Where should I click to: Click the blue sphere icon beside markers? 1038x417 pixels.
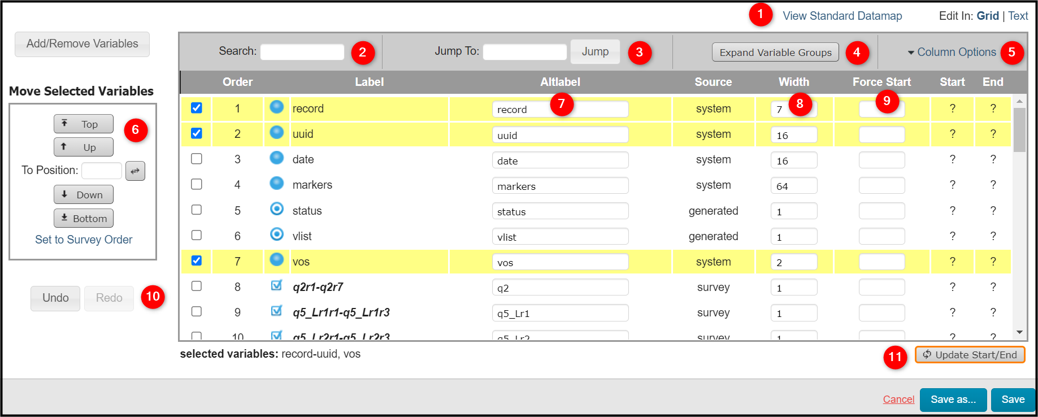tap(276, 183)
